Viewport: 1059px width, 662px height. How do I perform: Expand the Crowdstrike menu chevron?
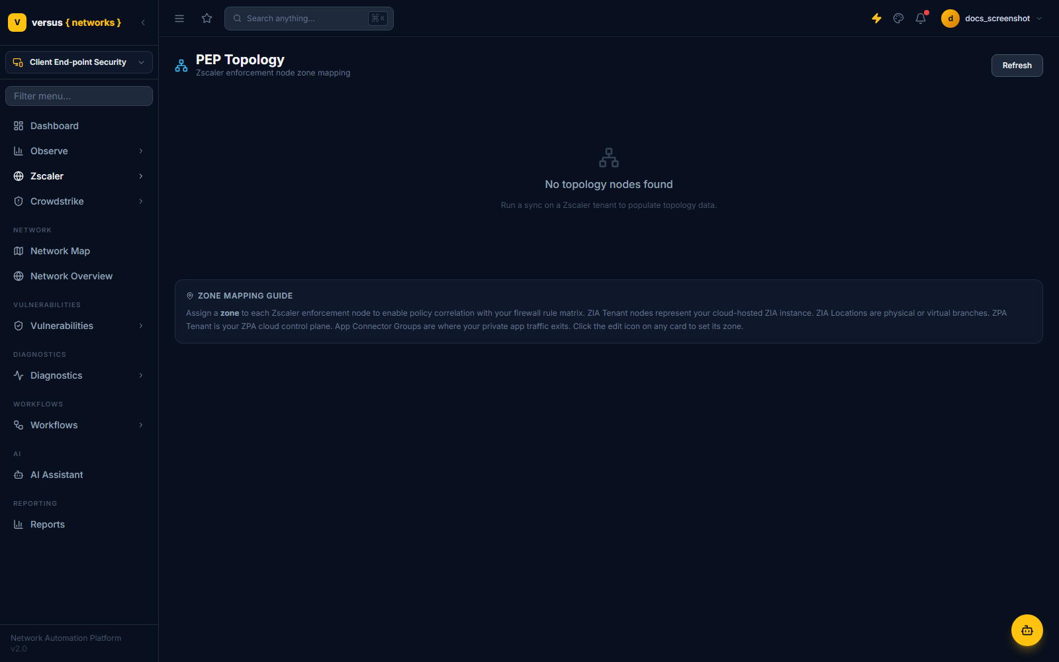point(141,201)
